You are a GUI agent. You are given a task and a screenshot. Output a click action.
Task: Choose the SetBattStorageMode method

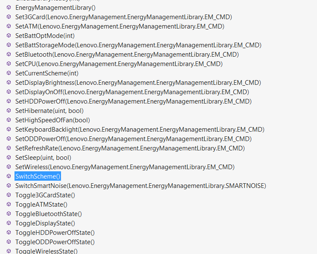click(138, 45)
